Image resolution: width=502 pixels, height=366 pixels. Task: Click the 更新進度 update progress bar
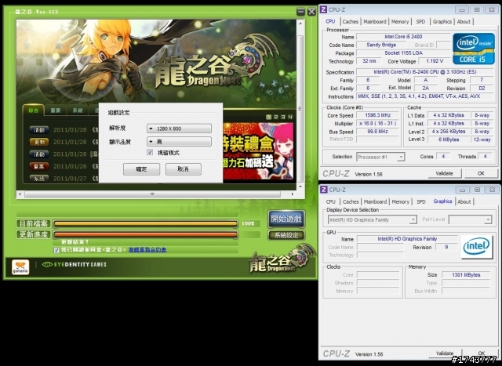point(145,235)
